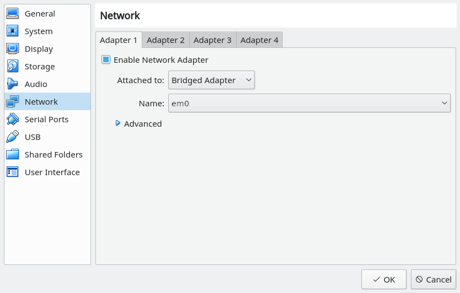Click the System chip icon in the sidebar
Viewport: 460px width, 293px height.
pyautogui.click(x=13, y=31)
